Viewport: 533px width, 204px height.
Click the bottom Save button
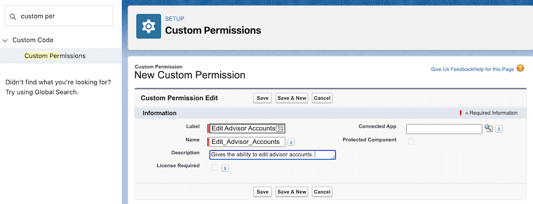[262, 192]
